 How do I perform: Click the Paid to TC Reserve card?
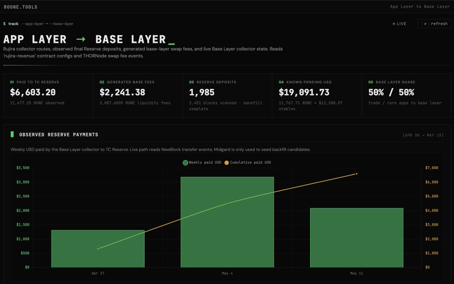pyautogui.click(x=48, y=95)
